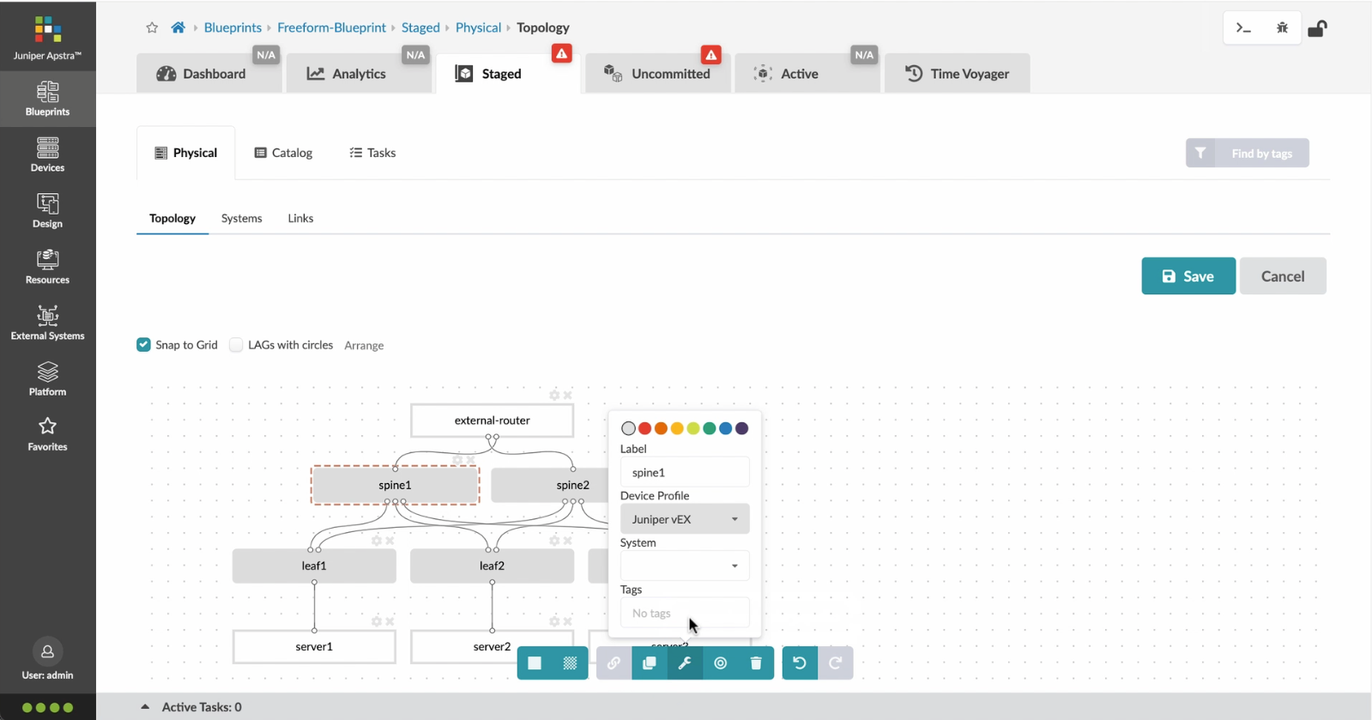Switch to the Dashboard tab

point(209,74)
